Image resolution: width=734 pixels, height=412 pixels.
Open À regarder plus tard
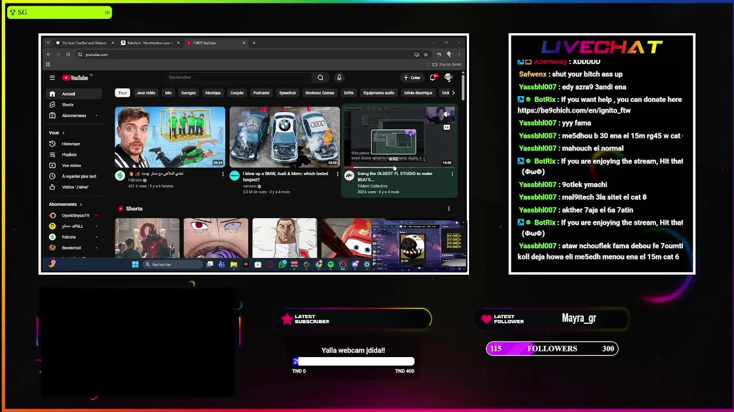[x=74, y=176]
